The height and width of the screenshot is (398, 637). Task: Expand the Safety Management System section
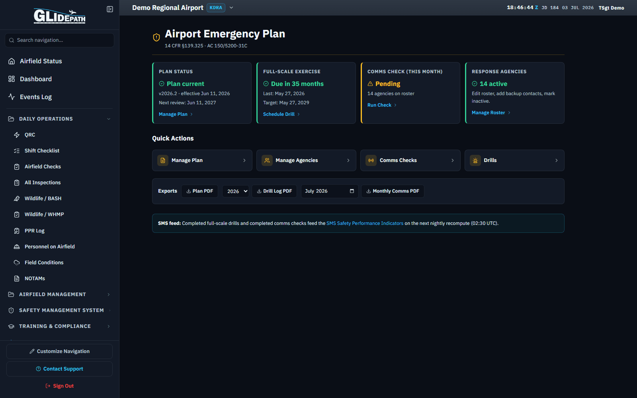click(x=109, y=310)
